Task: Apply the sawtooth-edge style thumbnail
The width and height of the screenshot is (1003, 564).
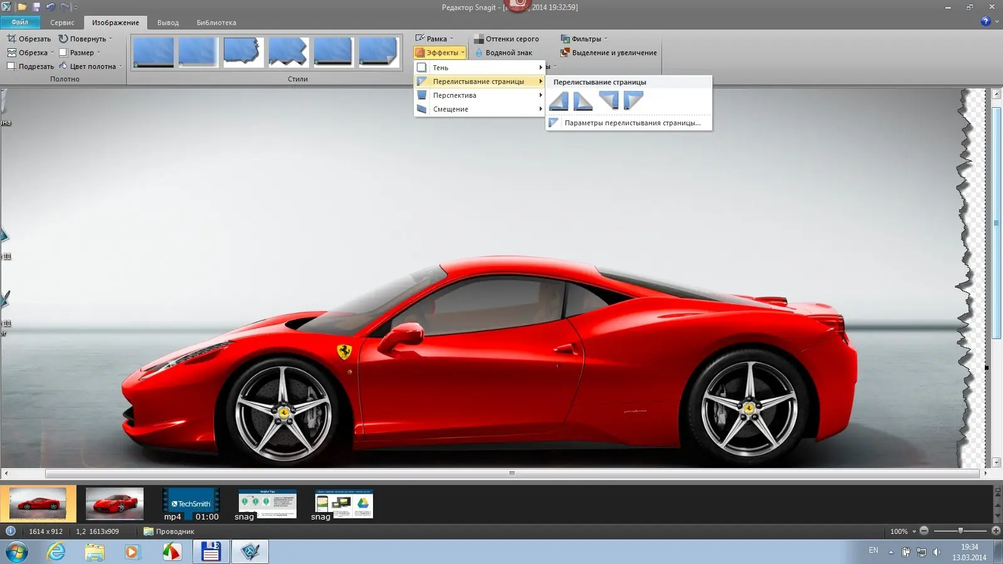Action: tap(288, 52)
